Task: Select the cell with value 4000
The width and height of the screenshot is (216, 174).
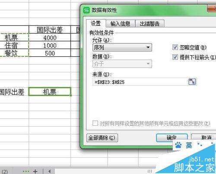Action: tap(50, 38)
